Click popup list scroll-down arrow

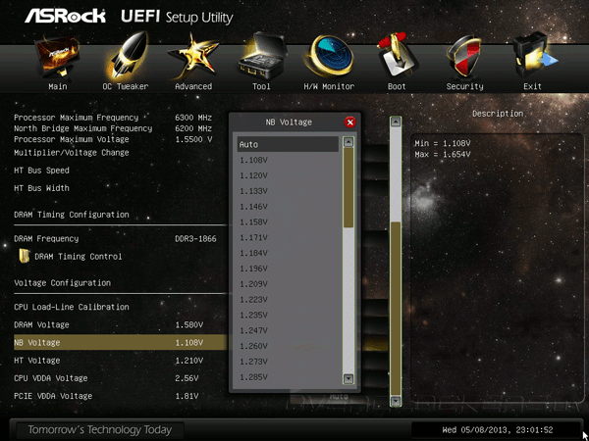point(348,378)
